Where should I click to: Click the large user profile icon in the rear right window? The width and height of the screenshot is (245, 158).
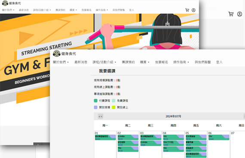tap(239, 14)
